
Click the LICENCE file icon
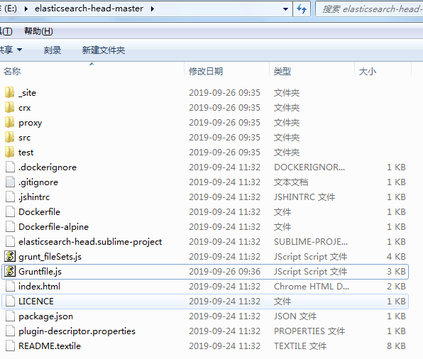pyautogui.click(x=10, y=301)
